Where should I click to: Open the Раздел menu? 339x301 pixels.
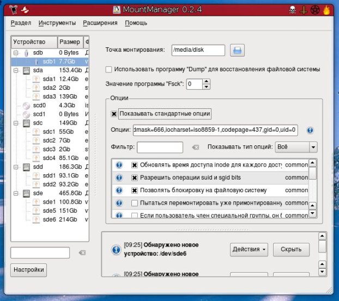[21, 23]
